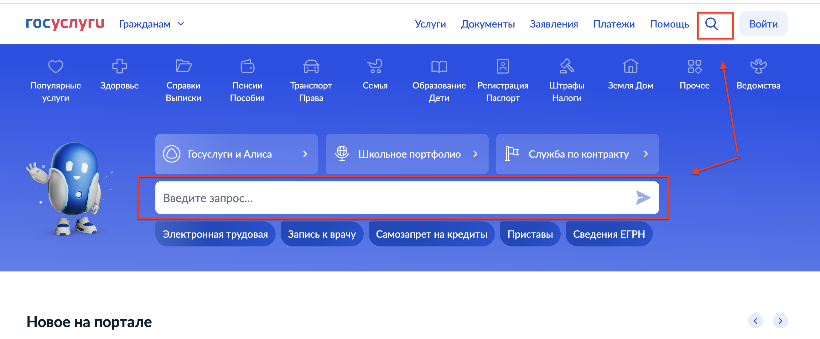Select the Самозапрет на кредиты chip
The width and height of the screenshot is (820, 339).
[x=432, y=234]
